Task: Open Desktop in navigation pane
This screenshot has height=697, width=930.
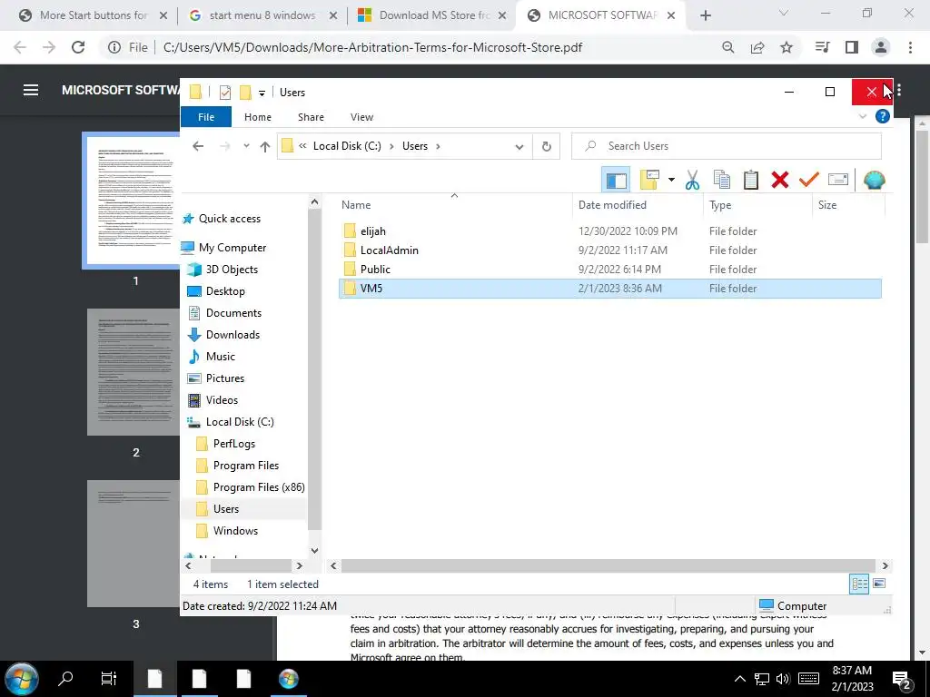Action: [x=225, y=291]
